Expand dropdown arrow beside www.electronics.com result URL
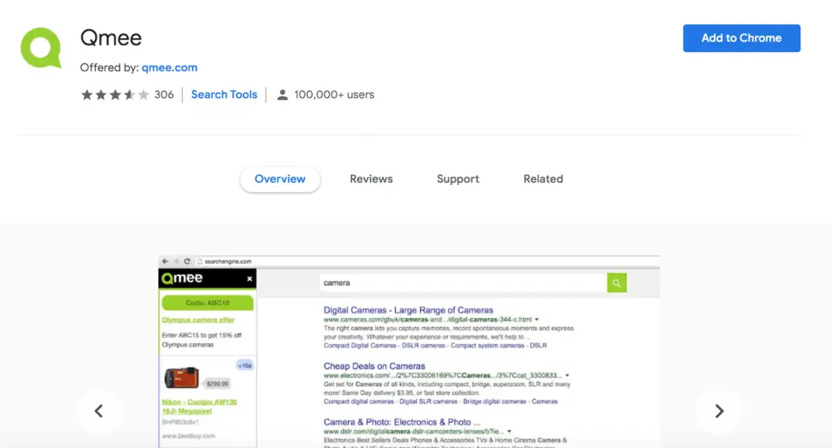 [x=567, y=376]
